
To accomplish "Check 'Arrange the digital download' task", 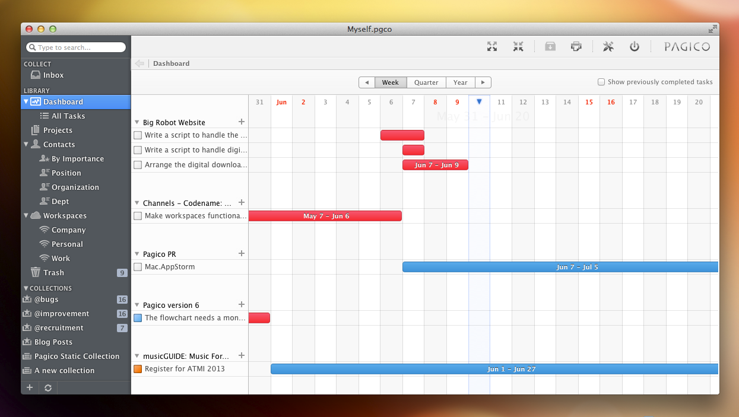I will (x=138, y=165).
